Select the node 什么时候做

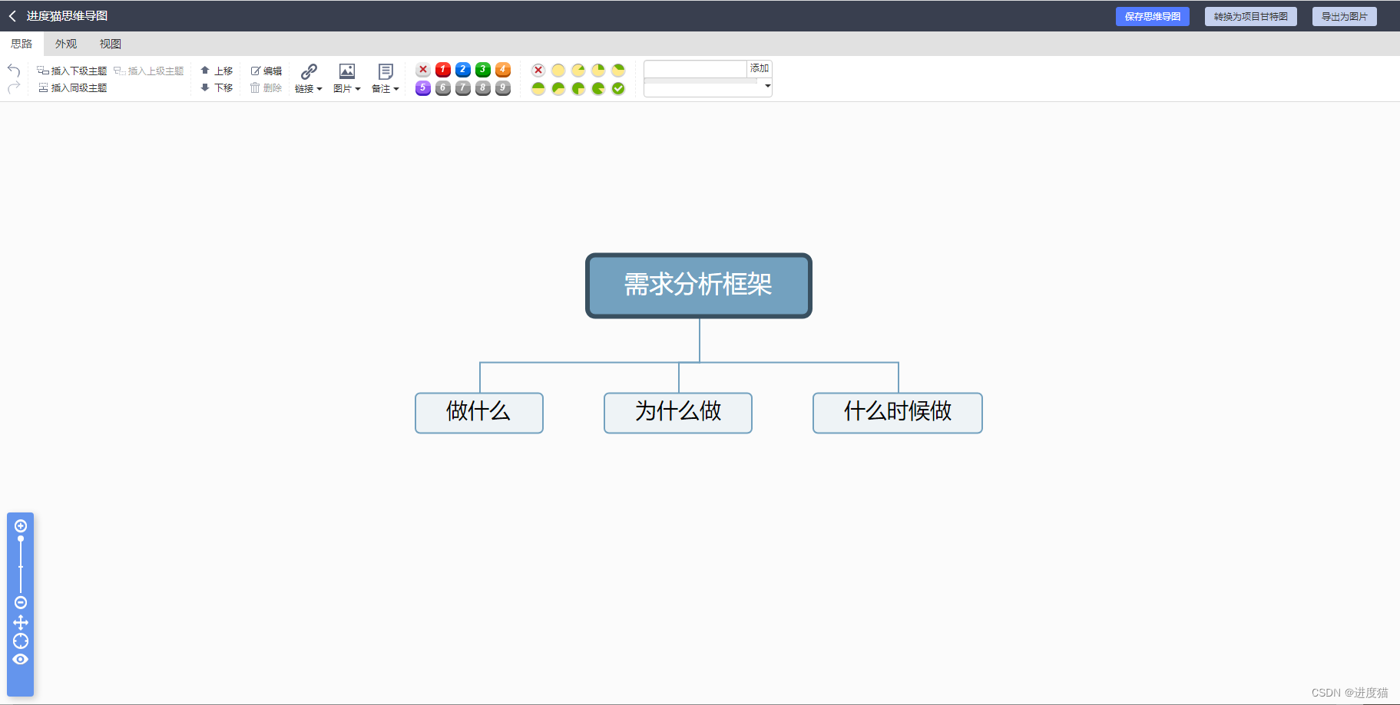click(x=898, y=413)
